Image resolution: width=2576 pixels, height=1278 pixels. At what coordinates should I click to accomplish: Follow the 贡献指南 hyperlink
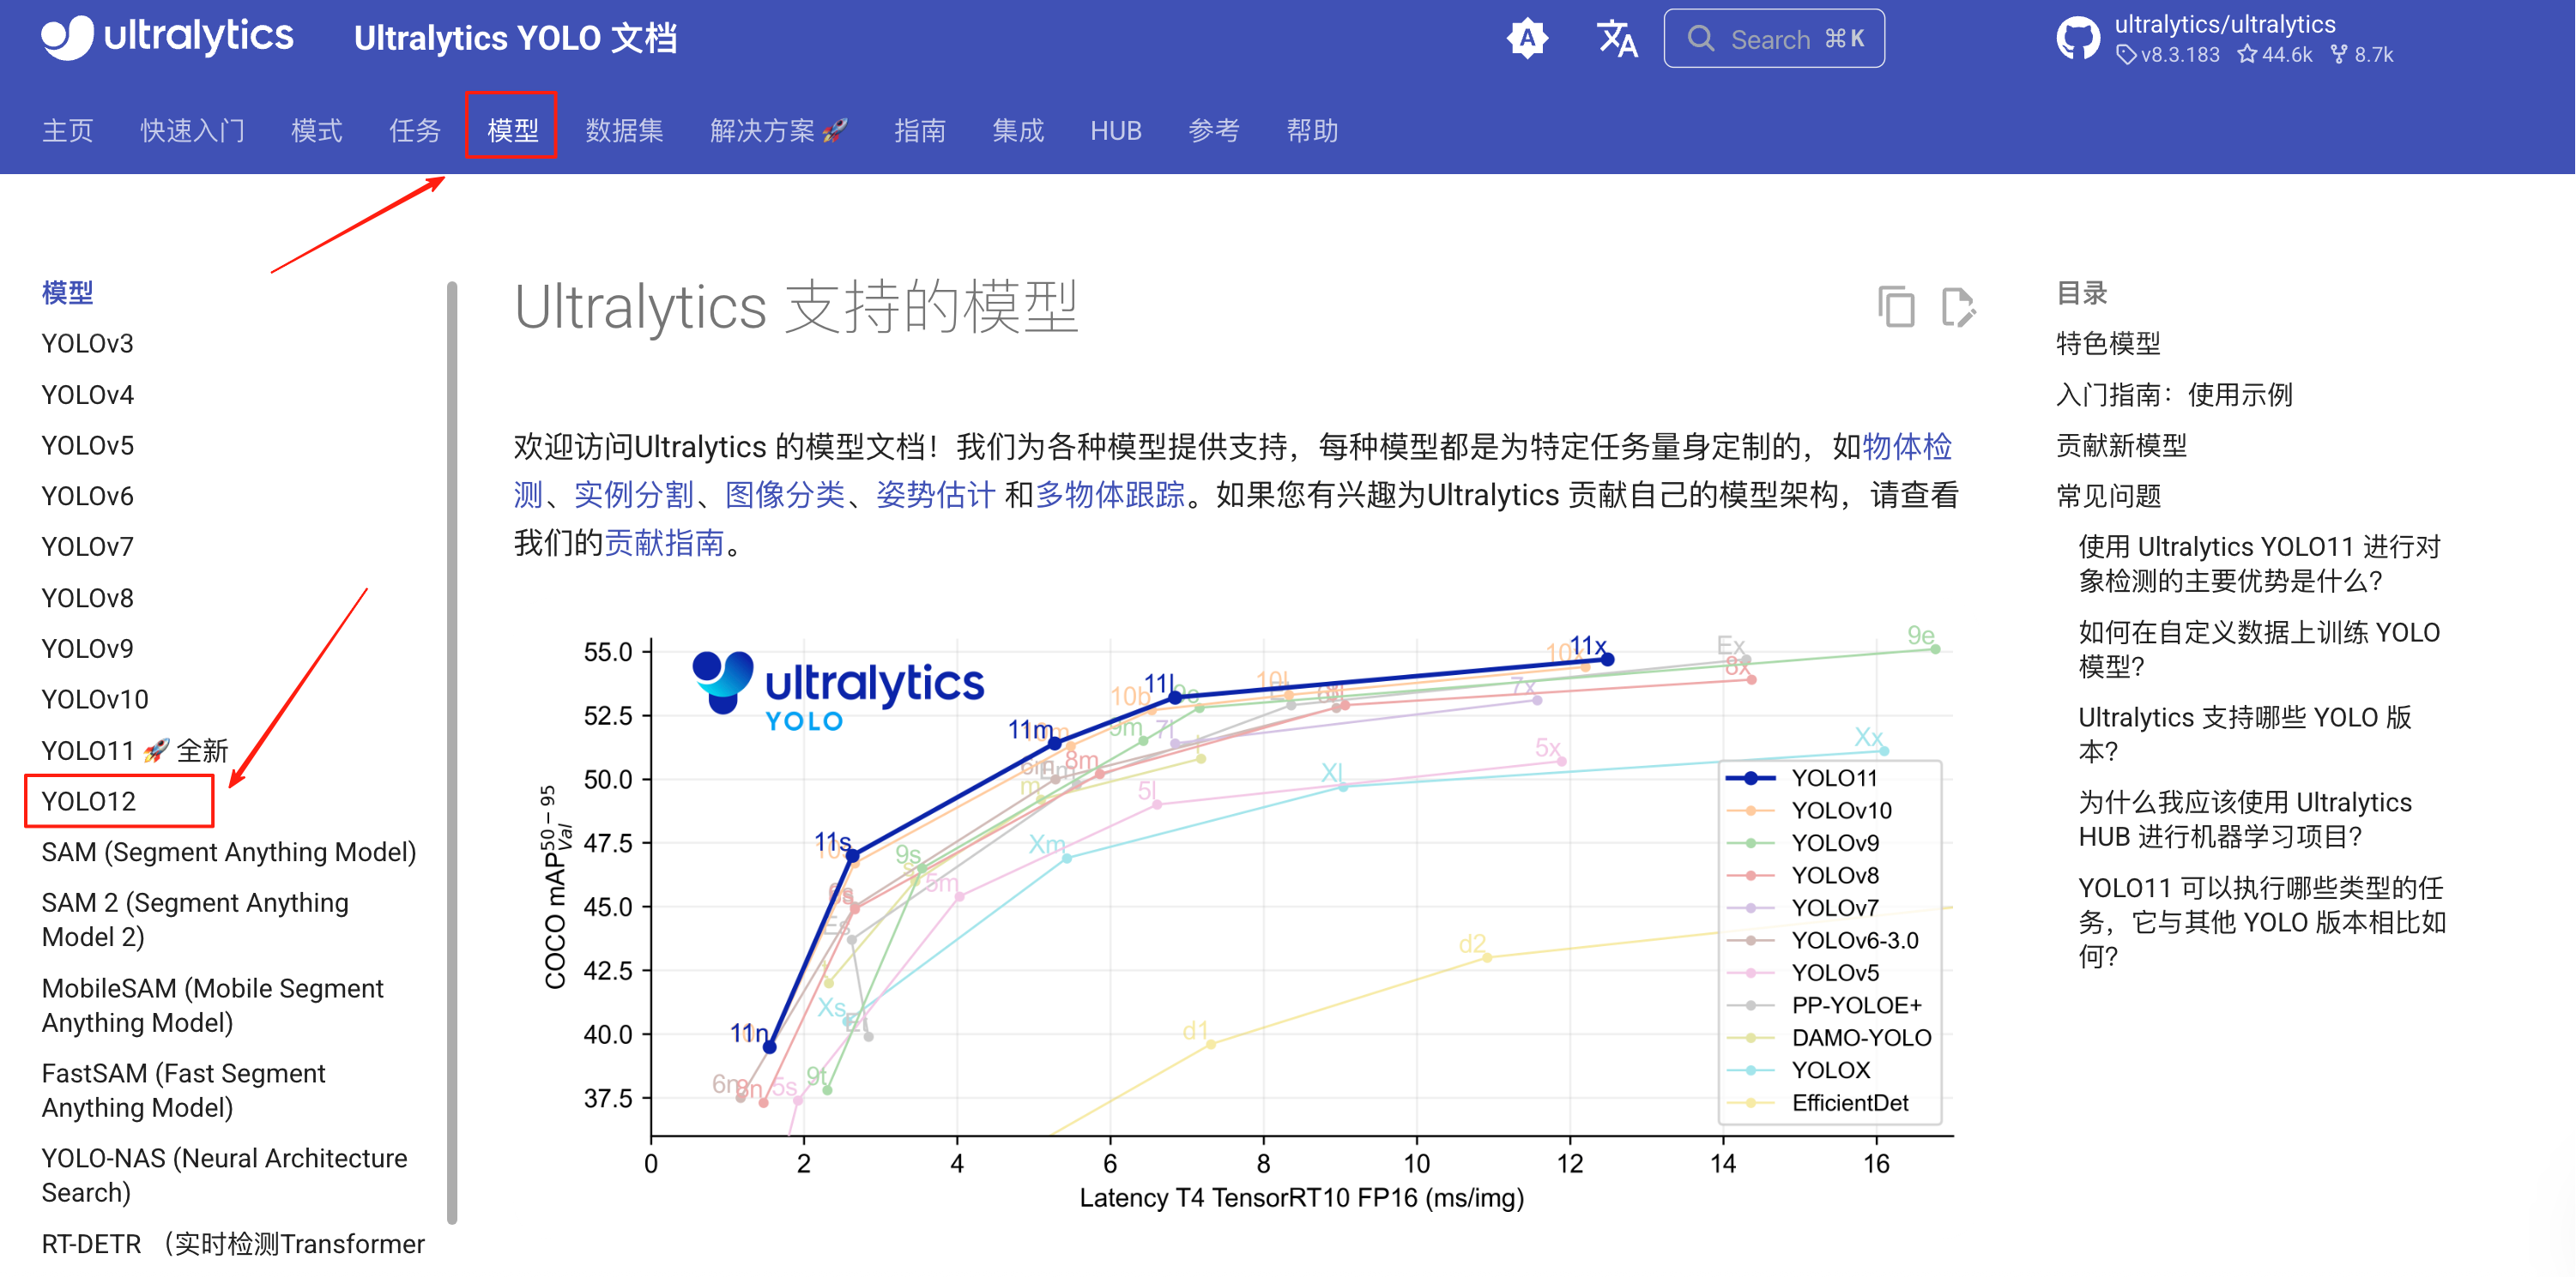pyautogui.click(x=664, y=543)
